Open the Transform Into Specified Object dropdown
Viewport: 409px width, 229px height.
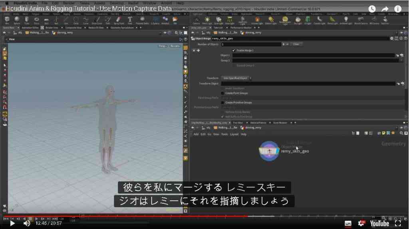236,78
